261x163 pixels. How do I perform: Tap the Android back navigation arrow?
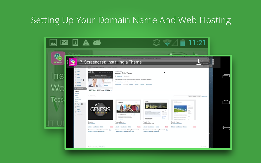point(226,128)
